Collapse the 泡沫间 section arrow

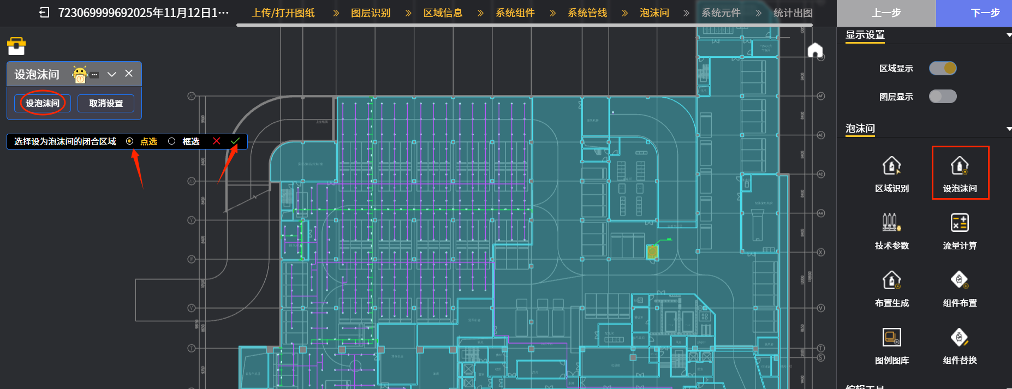(1009, 129)
